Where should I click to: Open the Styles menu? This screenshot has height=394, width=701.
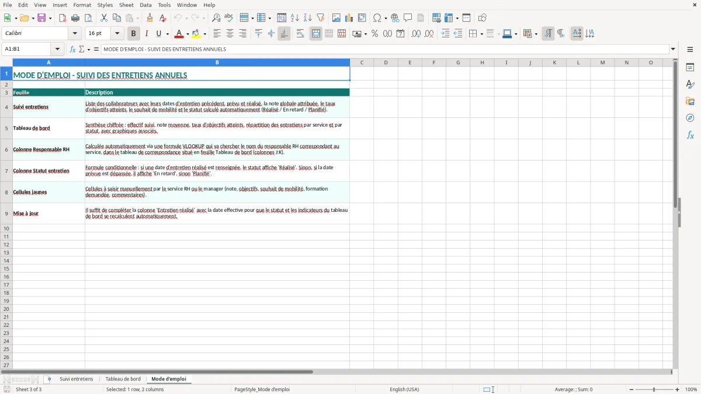[105, 5]
